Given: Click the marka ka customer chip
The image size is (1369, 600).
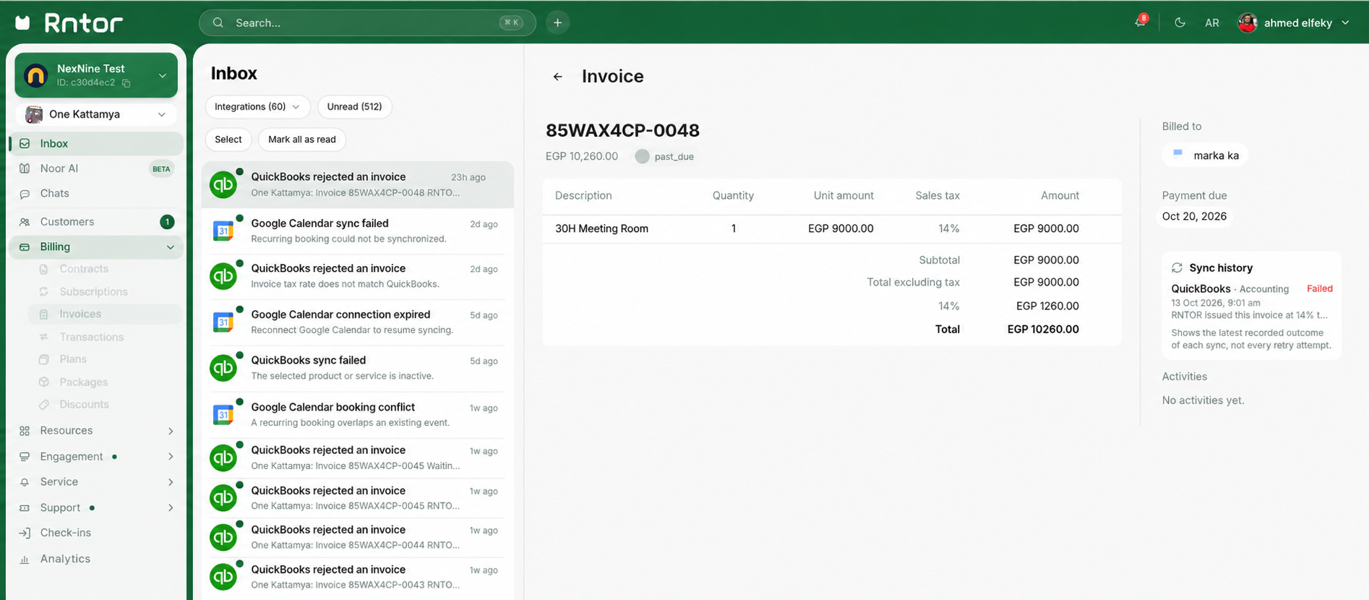Looking at the screenshot, I should 1205,155.
